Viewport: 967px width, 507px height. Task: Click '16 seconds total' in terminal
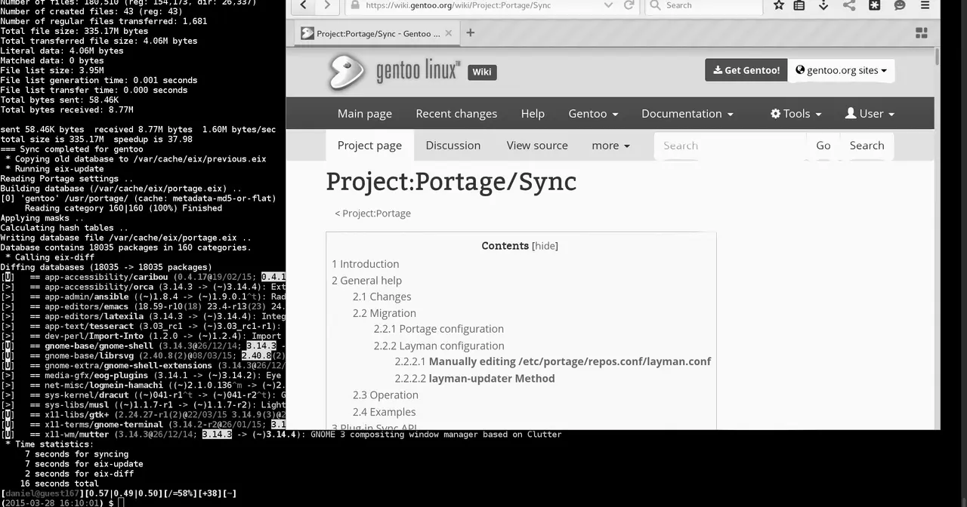tap(59, 484)
